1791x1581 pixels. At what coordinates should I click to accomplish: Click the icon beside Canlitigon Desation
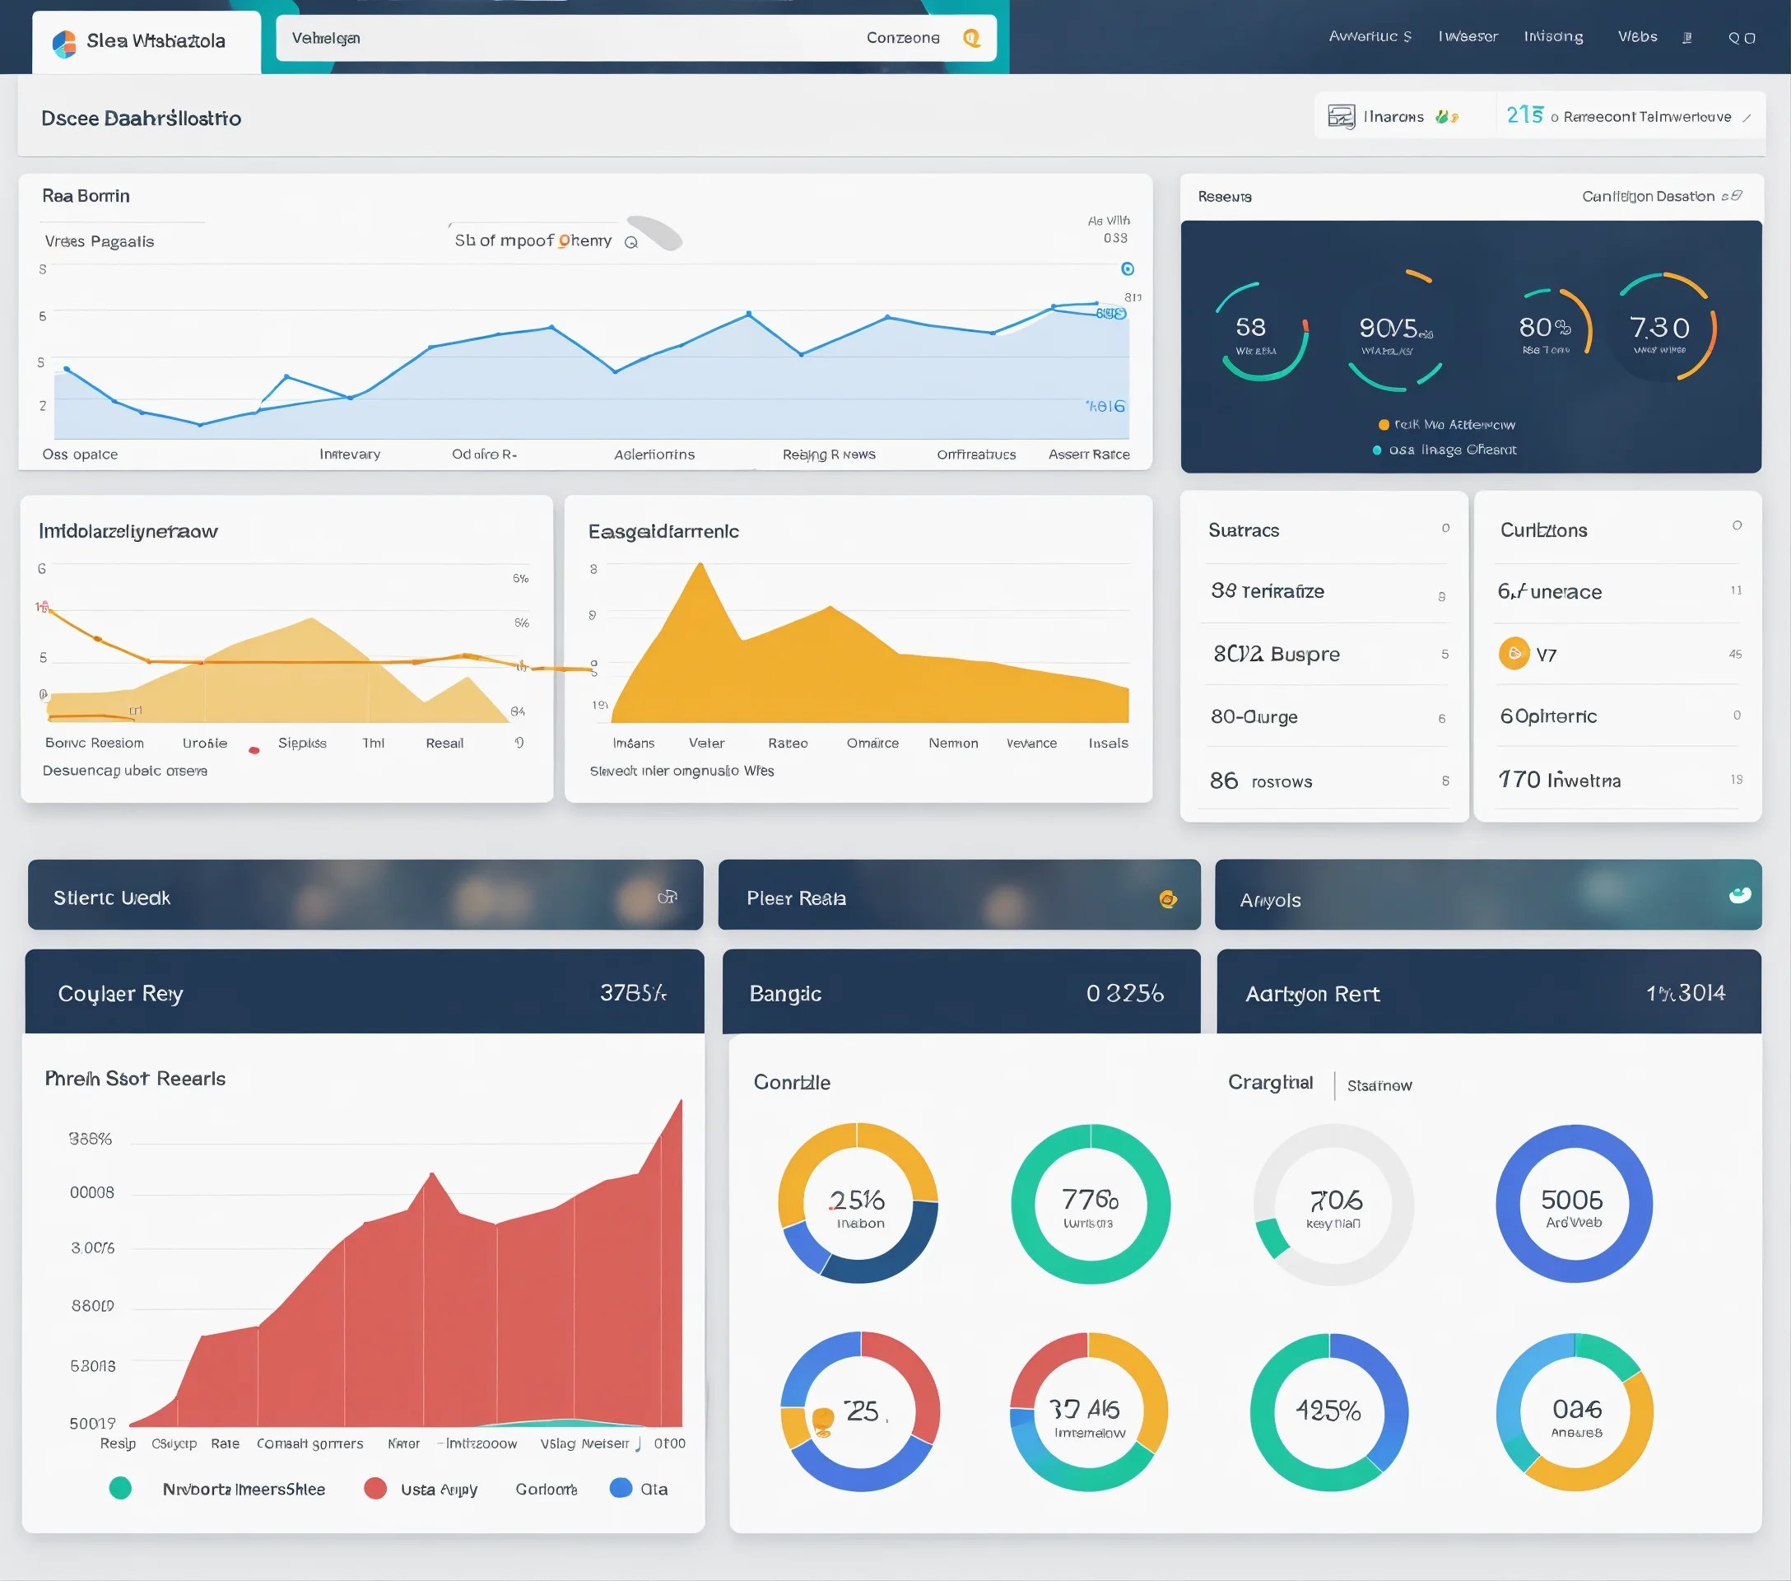[1732, 196]
